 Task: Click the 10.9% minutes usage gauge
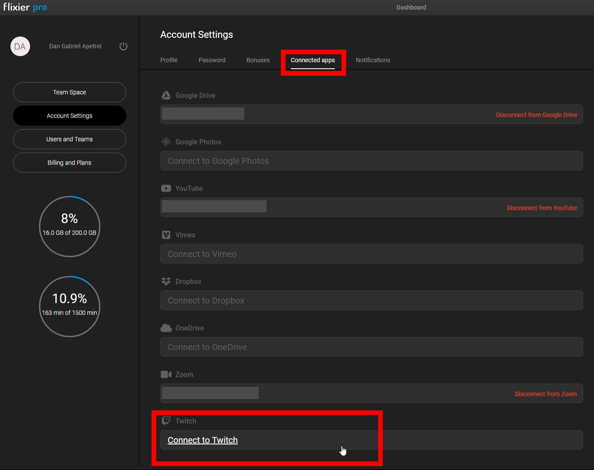70,306
